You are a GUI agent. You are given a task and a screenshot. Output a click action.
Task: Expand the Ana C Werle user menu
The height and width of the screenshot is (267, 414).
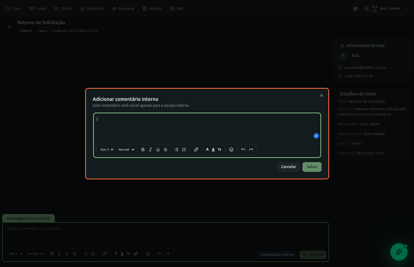pos(390,9)
